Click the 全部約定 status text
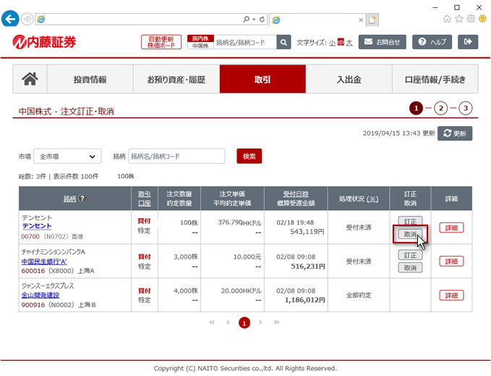This screenshot has width=491, height=376. tap(359, 295)
